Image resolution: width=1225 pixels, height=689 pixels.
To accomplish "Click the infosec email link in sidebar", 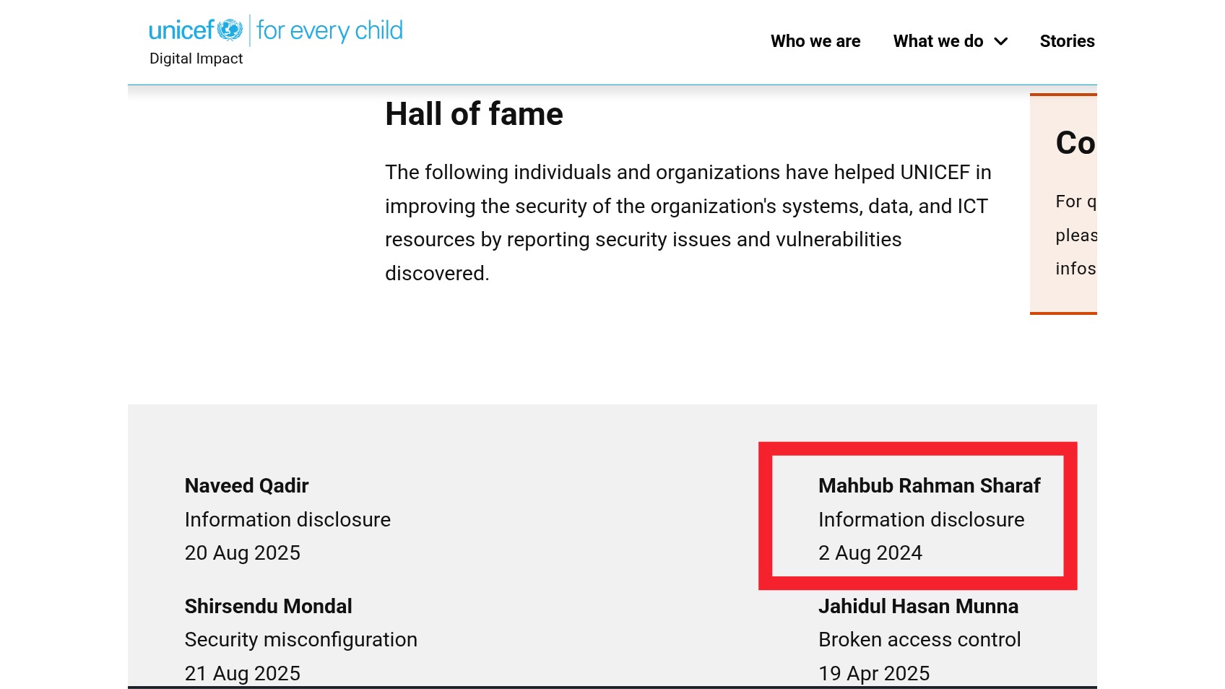I will (x=1077, y=268).
